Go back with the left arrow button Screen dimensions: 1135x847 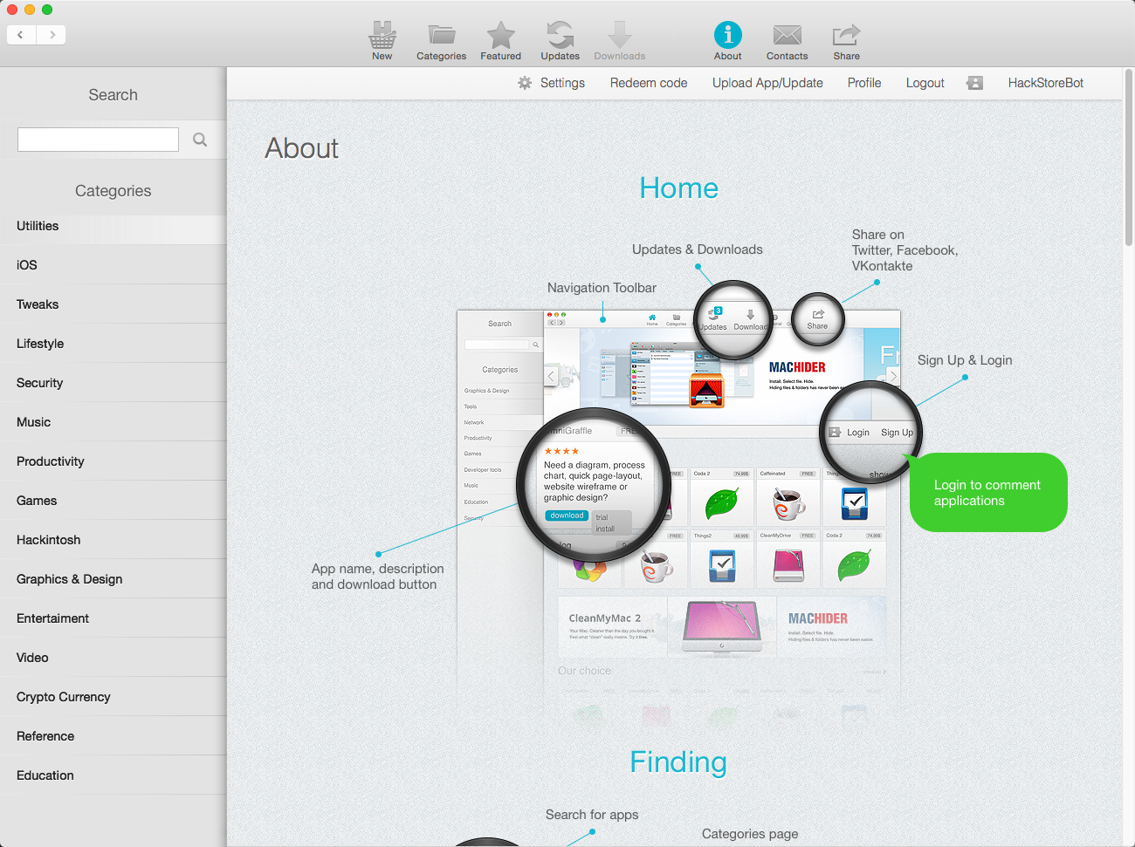click(x=21, y=35)
